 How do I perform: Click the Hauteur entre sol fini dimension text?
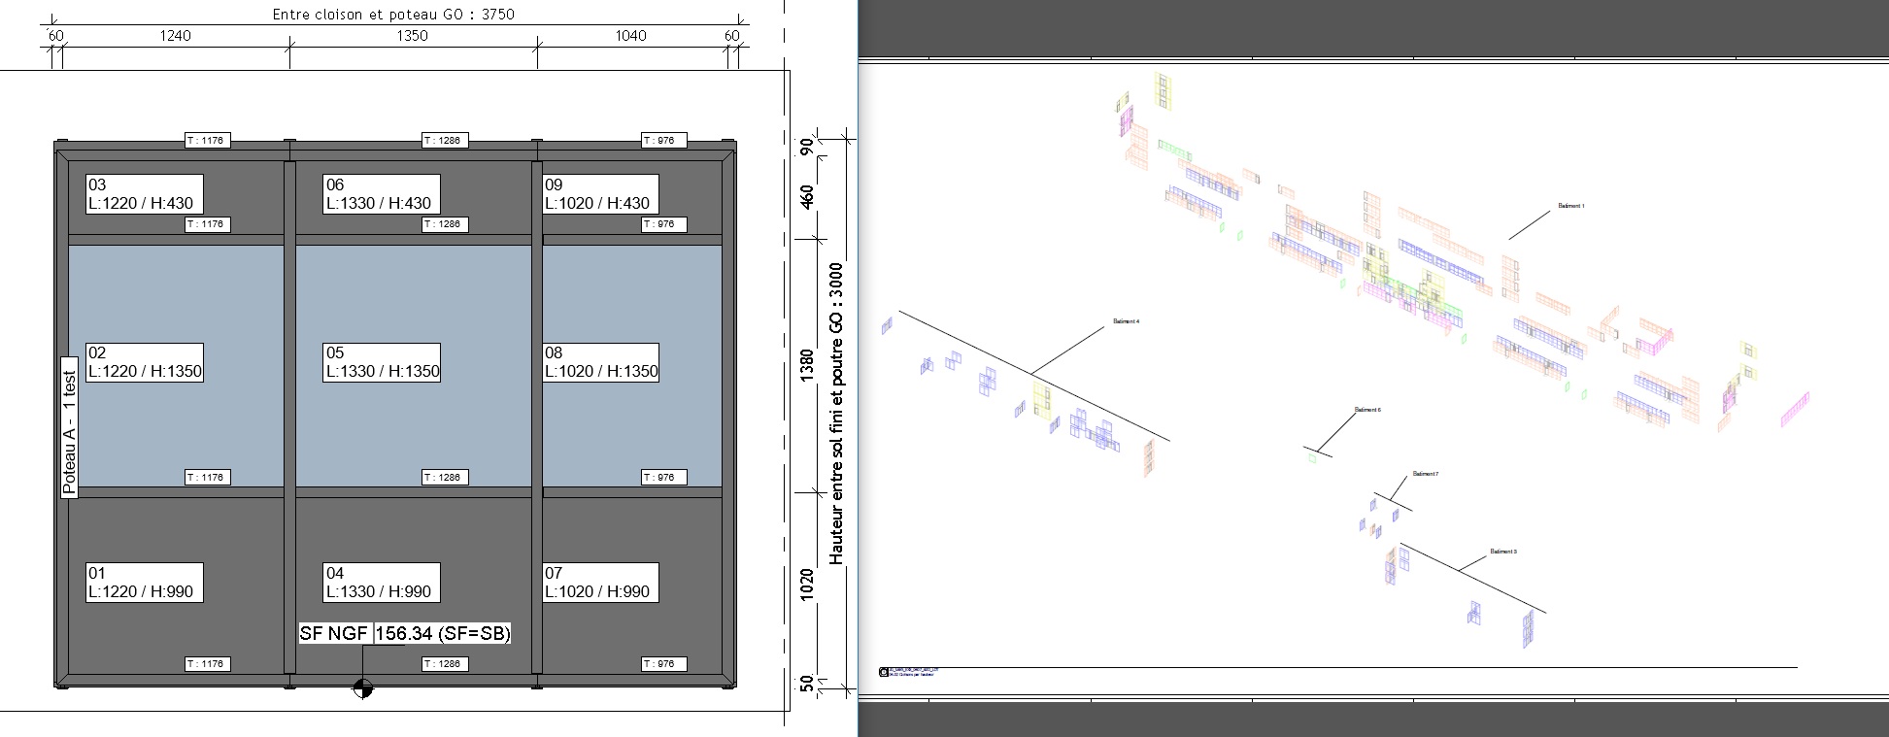click(836, 414)
